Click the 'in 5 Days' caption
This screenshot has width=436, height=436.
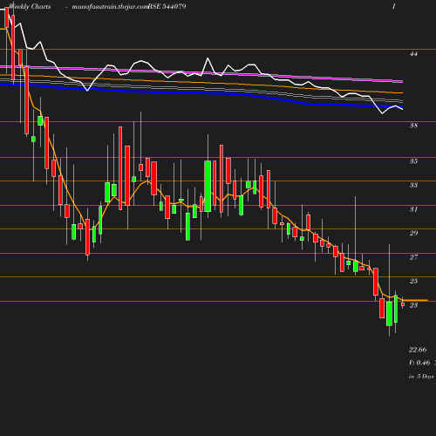[x=421, y=377]
